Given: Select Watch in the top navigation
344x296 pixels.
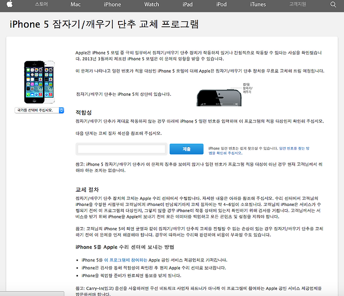Looking at the screenshot, I should [151, 4].
